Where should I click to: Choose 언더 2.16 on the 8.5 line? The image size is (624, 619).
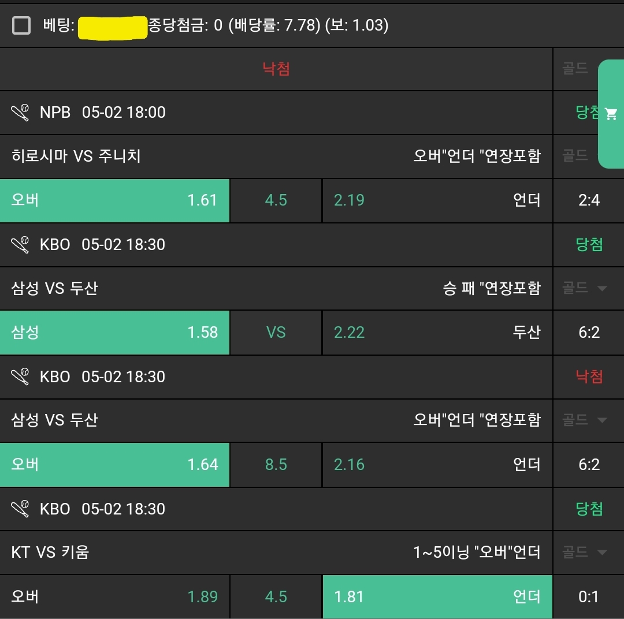437,465
